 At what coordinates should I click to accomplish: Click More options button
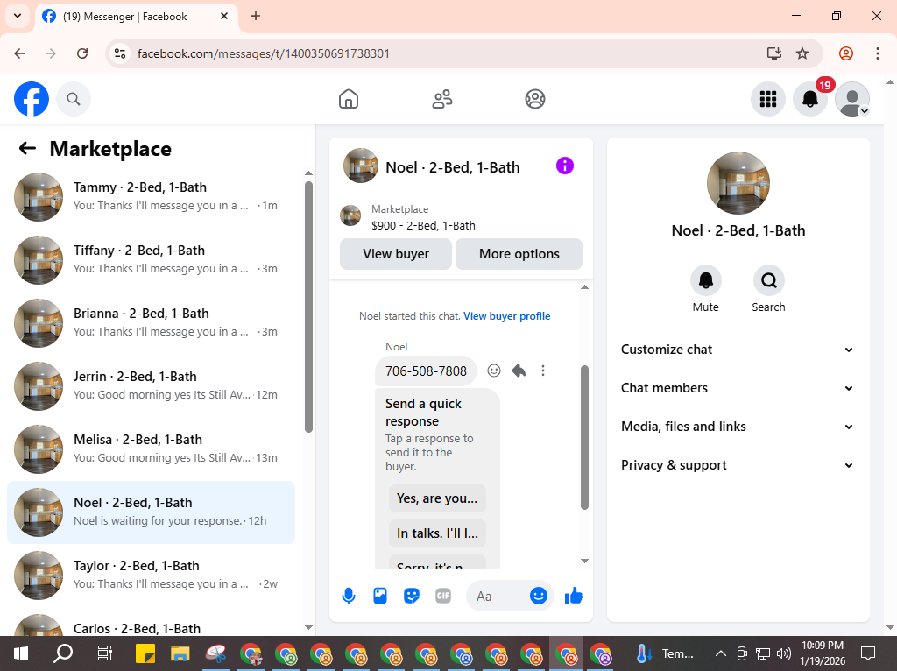(x=519, y=254)
